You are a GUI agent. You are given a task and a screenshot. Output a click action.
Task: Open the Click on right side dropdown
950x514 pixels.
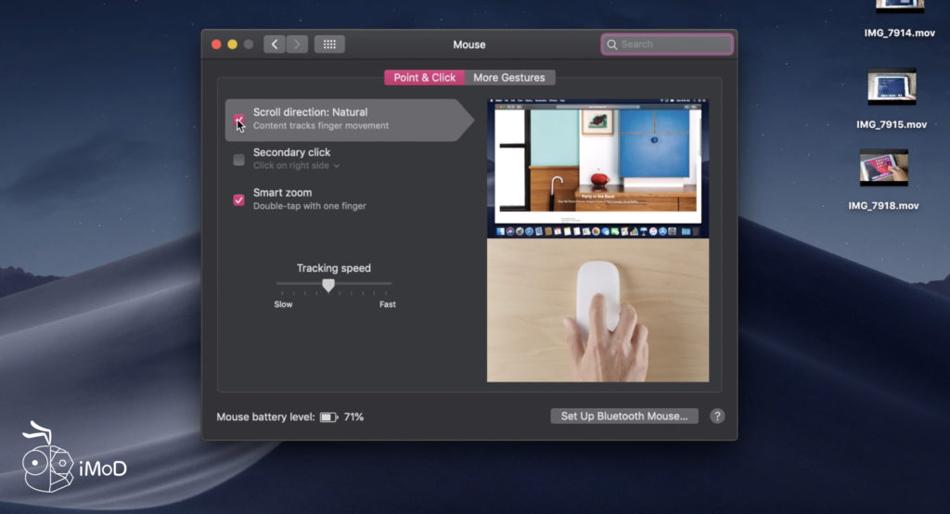(x=296, y=166)
